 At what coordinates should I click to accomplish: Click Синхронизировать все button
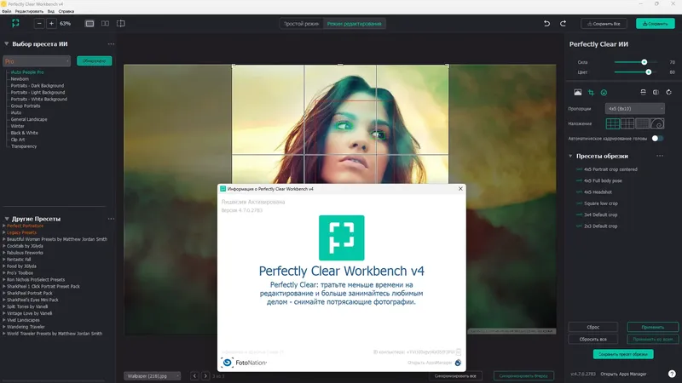pos(455,375)
